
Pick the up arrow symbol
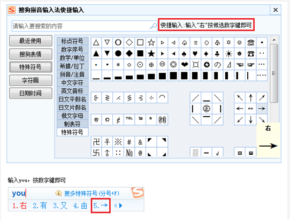[x=250, y=97]
